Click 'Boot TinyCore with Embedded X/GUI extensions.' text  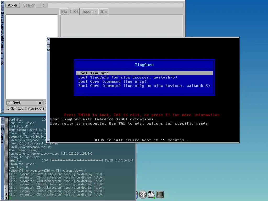click(103, 119)
